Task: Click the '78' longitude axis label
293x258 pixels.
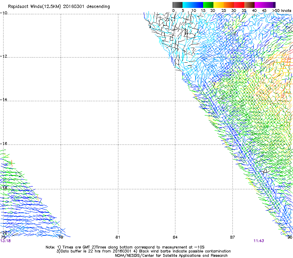Action: [x=61, y=237]
